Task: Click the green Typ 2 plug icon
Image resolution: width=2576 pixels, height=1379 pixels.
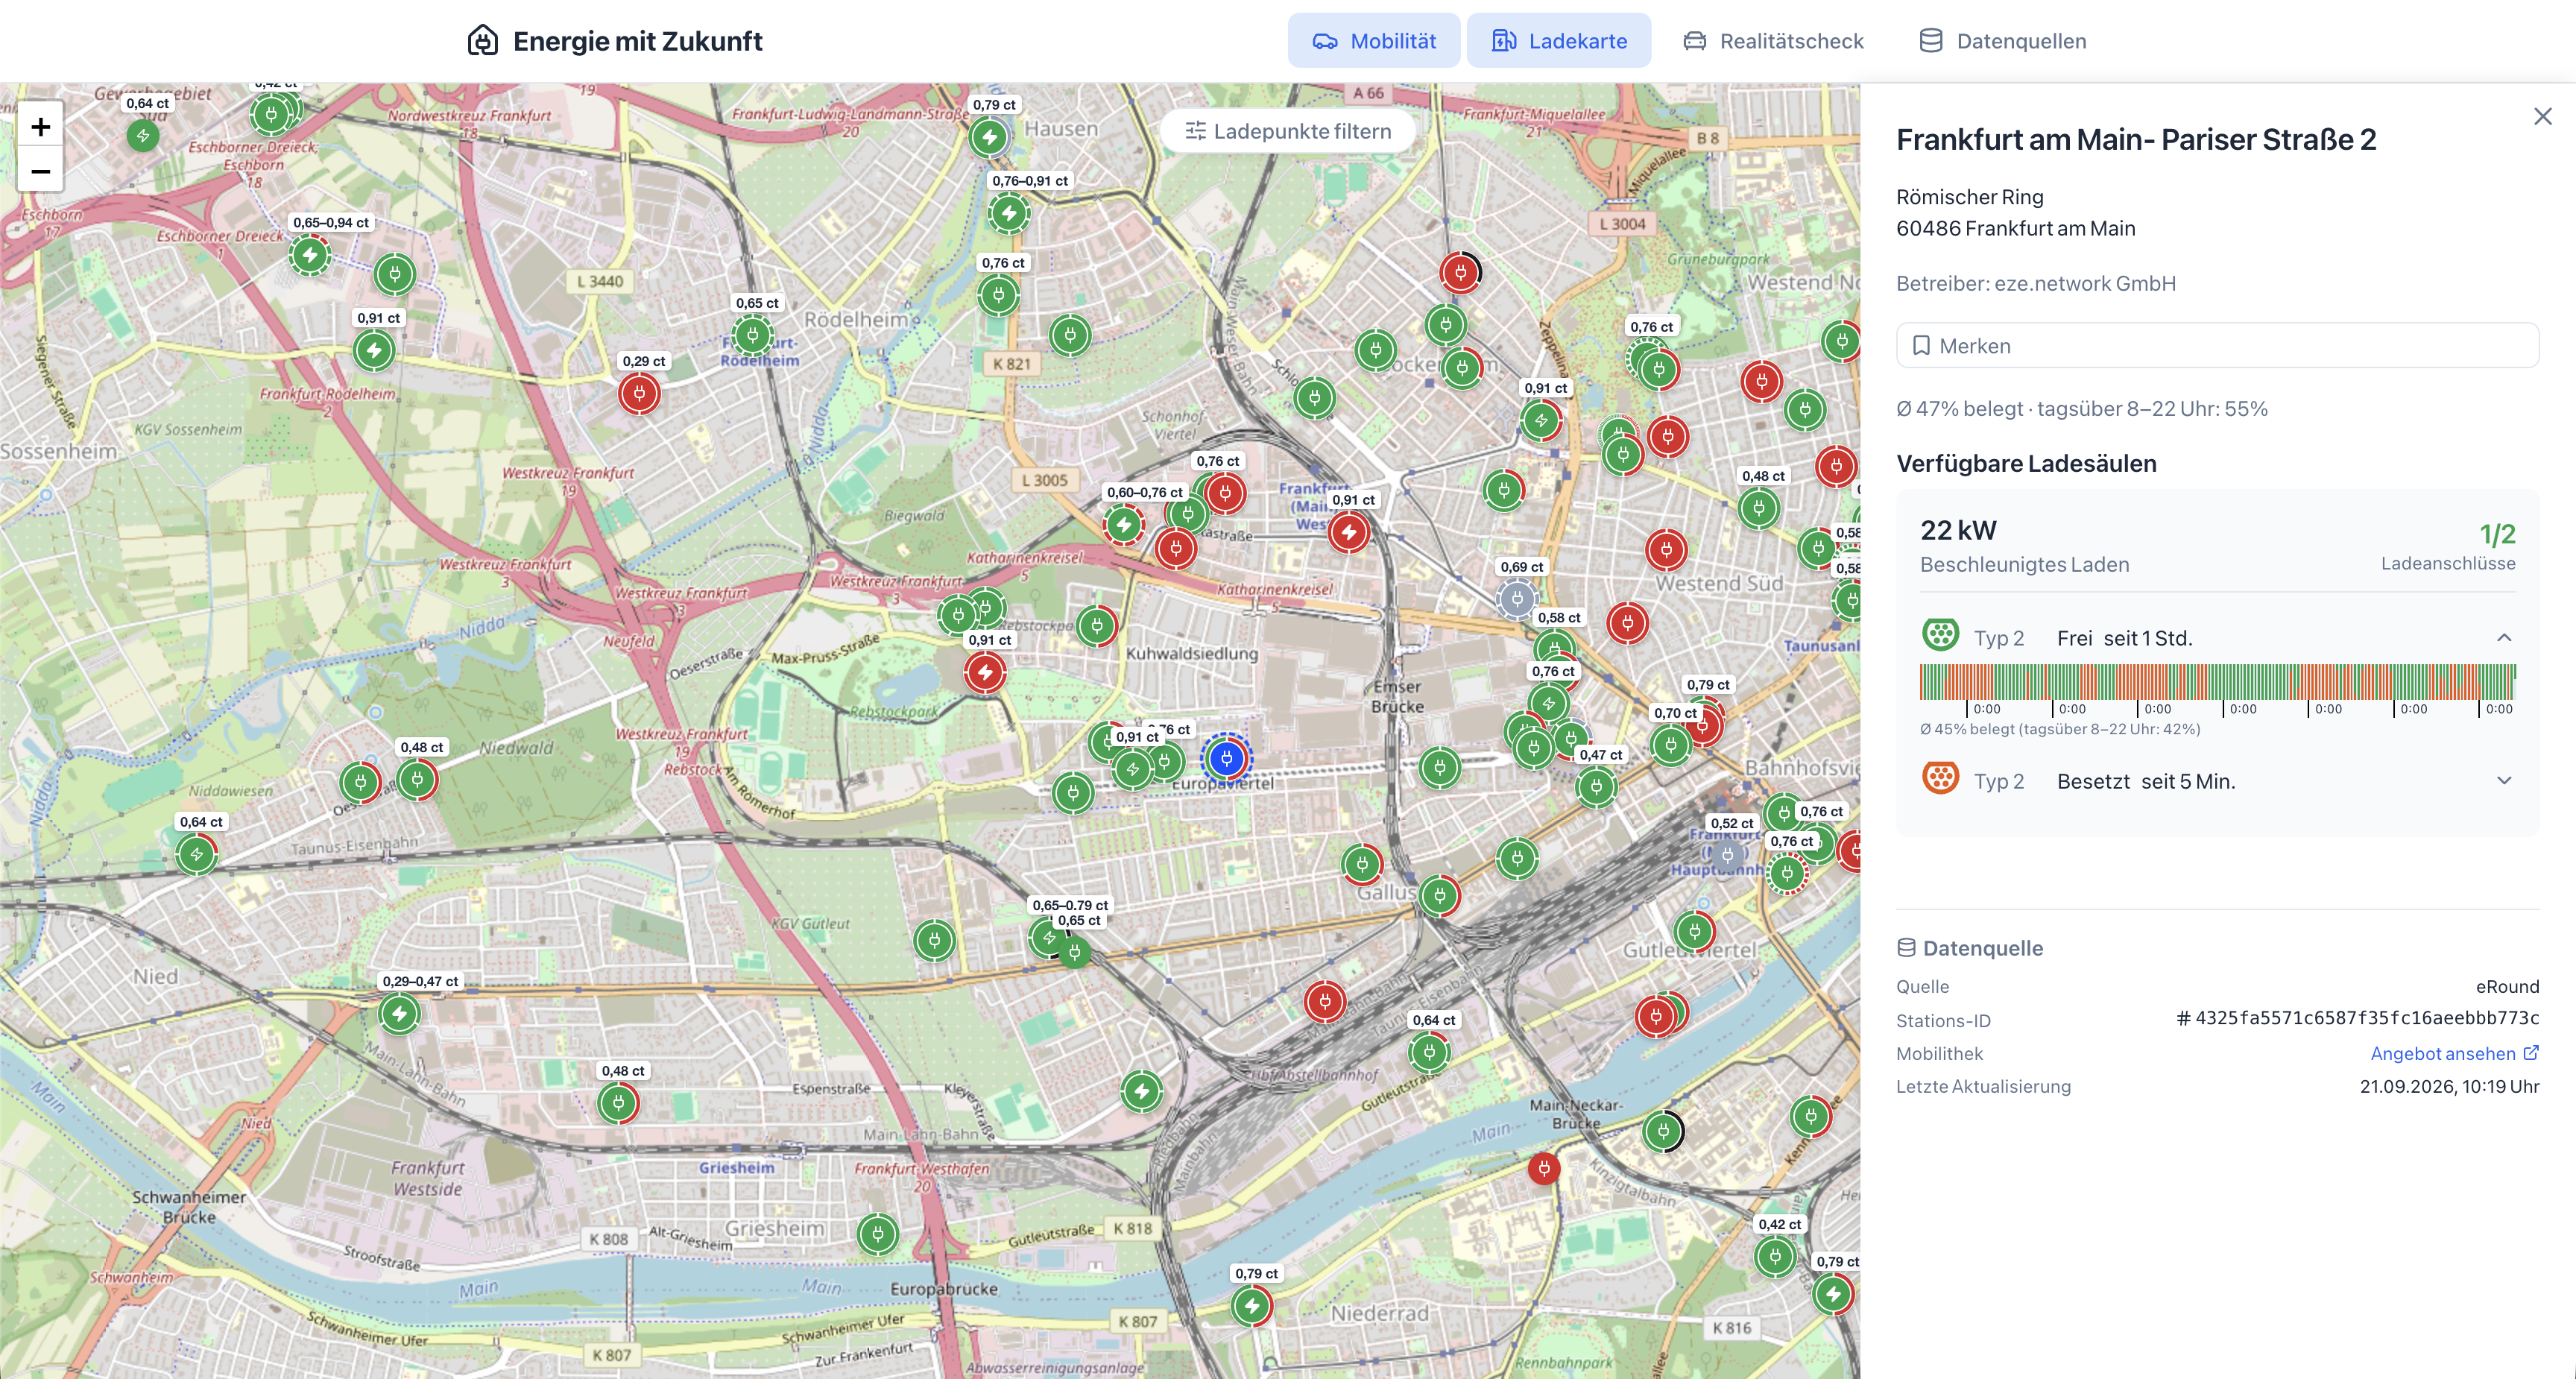Action: pyautogui.click(x=1940, y=635)
